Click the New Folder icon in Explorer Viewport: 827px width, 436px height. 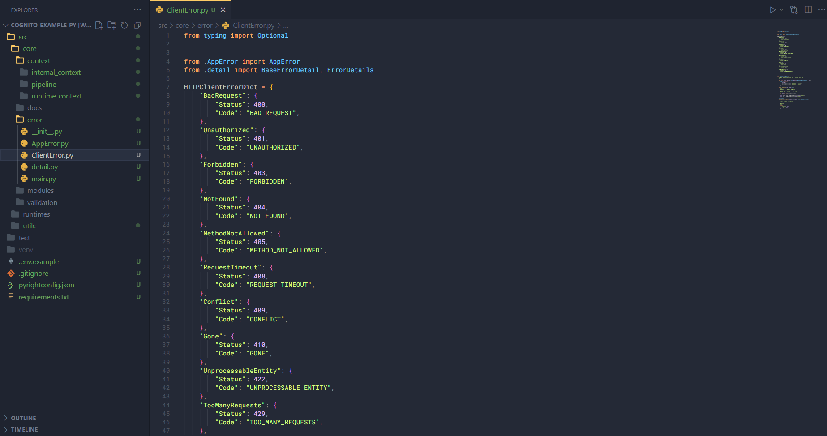111,26
